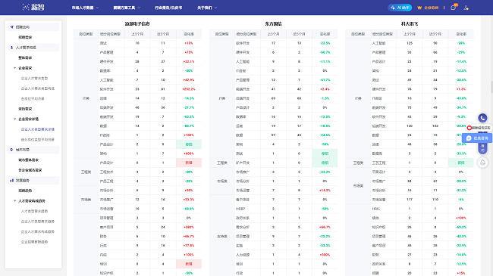This screenshot has height=276, width=493.
Task: Click the +600% change value
Action: [189, 154]
